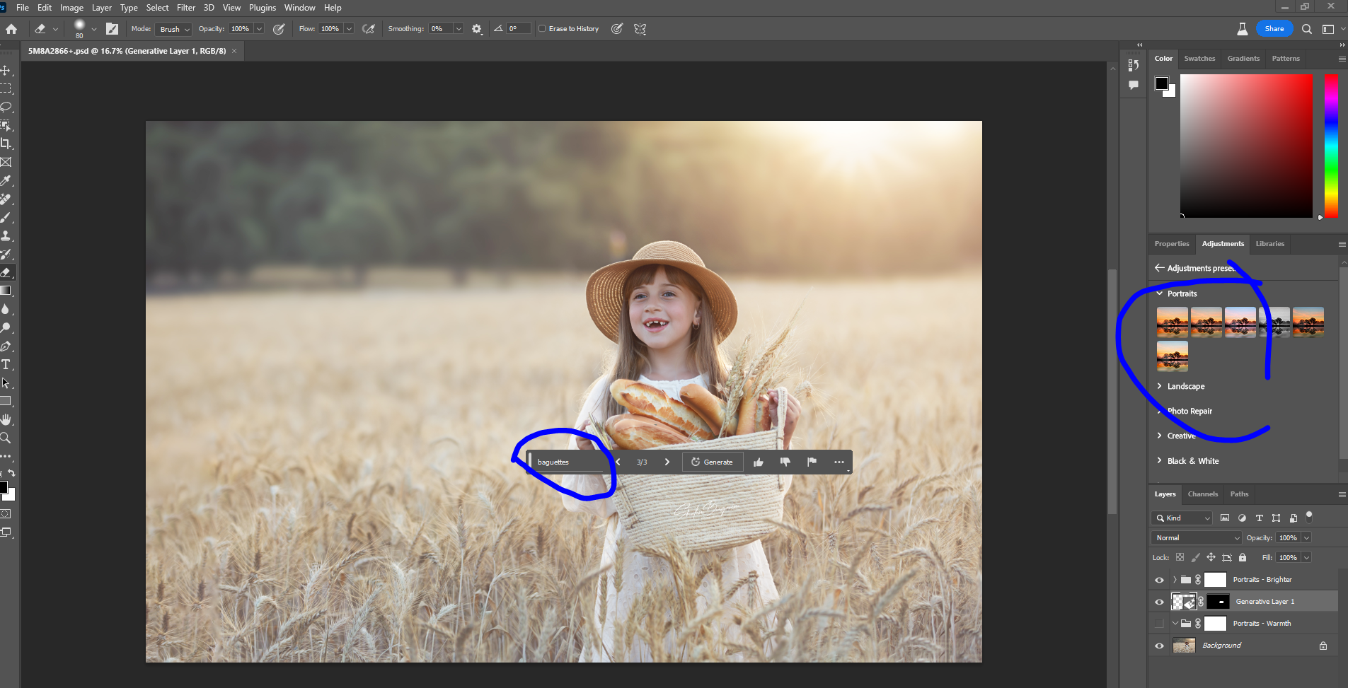This screenshot has height=688, width=1348.
Task: Select the Eyedropper tool
Action: click(x=6, y=181)
